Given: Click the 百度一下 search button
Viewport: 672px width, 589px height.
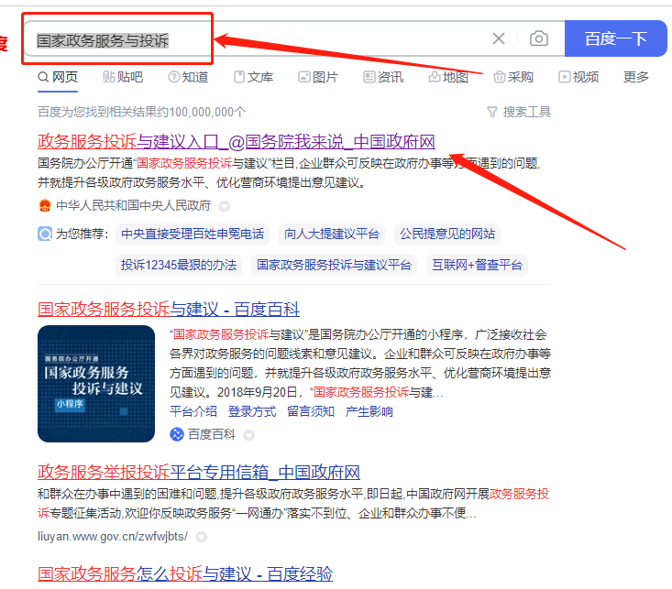Looking at the screenshot, I should point(615,38).
